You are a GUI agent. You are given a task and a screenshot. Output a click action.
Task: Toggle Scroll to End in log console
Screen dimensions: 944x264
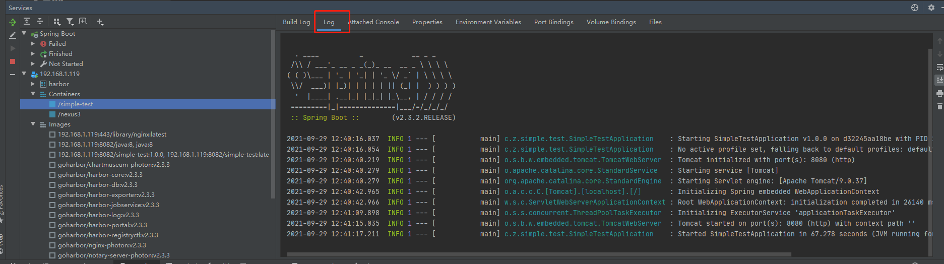(939, 80)
